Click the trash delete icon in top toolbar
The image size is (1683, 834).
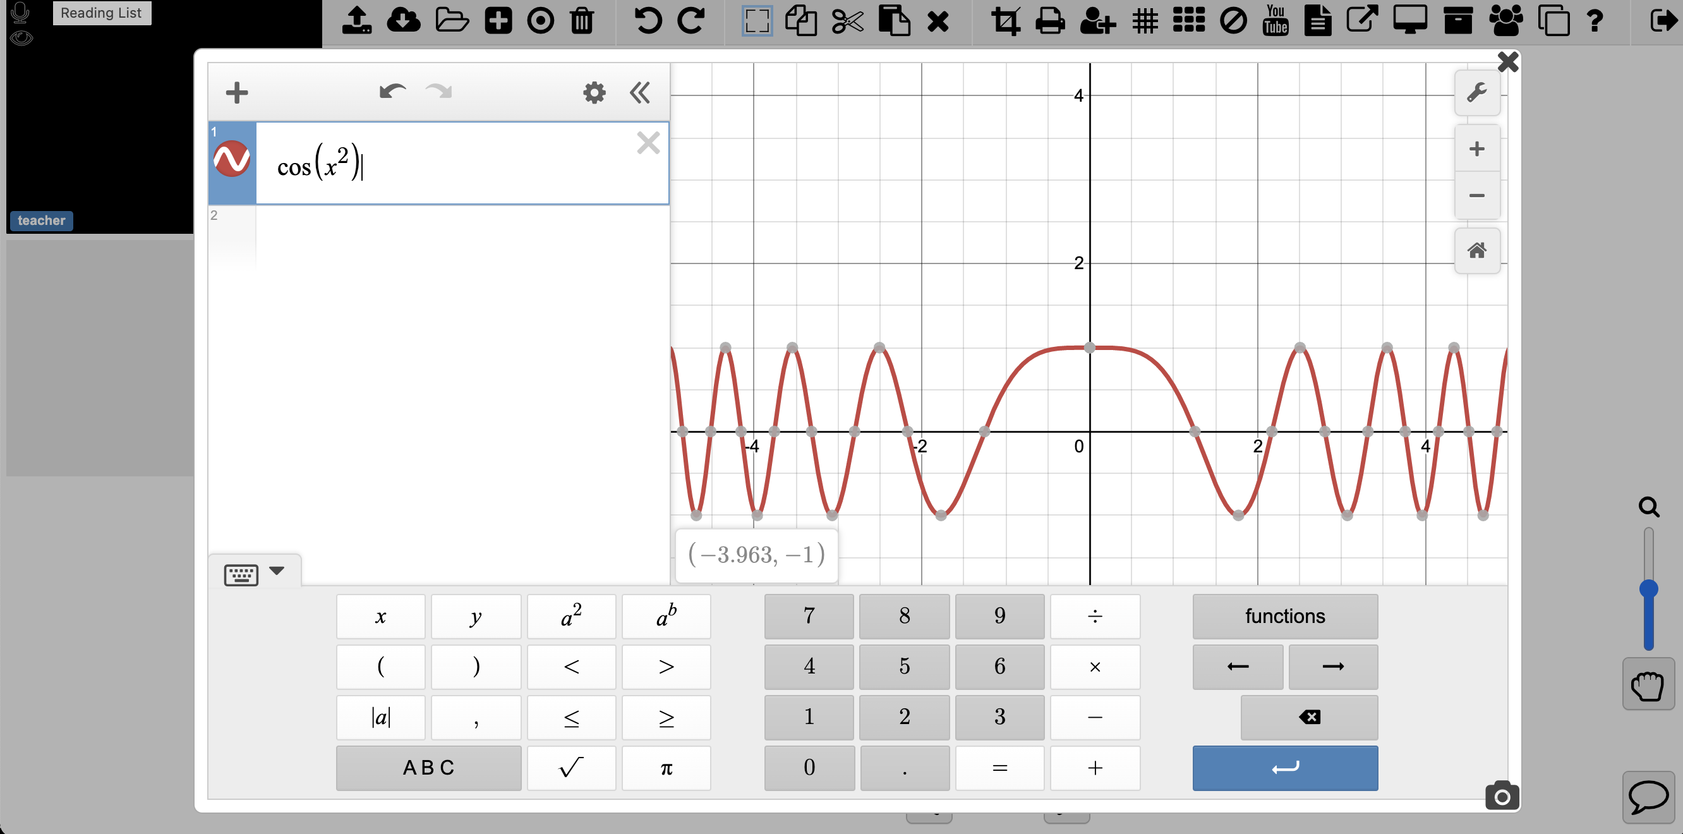(581, 20)
